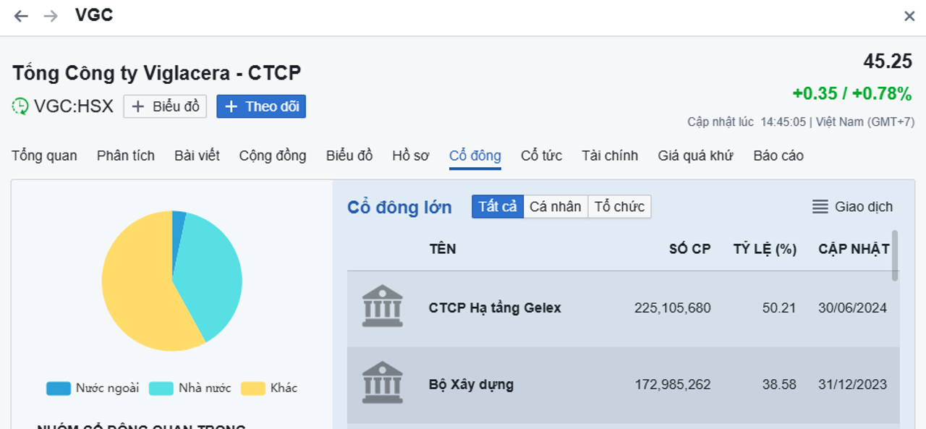926x429 pixels.
Task: Switch filter to Cá nhân
Action: (x=555, y=207)
